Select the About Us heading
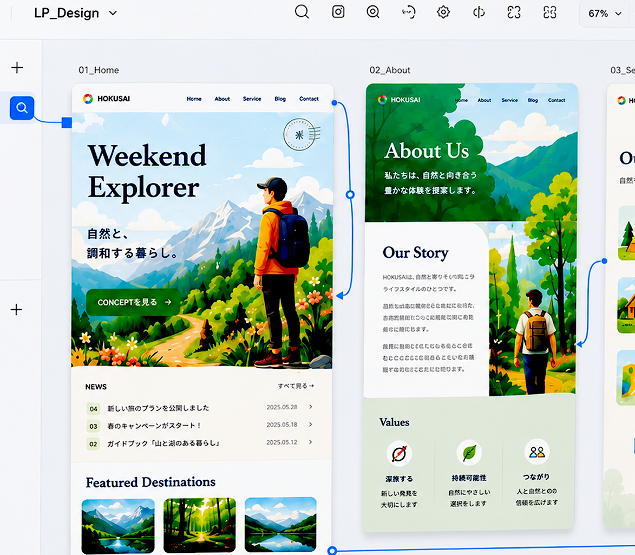 427,151
